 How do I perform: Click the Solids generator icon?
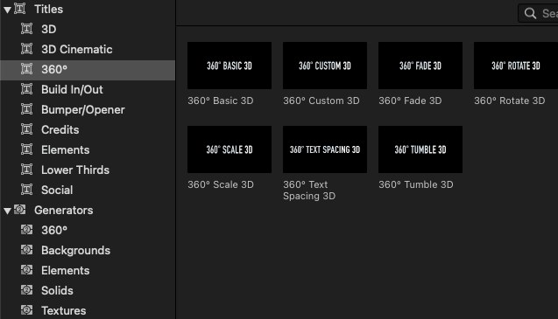26,290
